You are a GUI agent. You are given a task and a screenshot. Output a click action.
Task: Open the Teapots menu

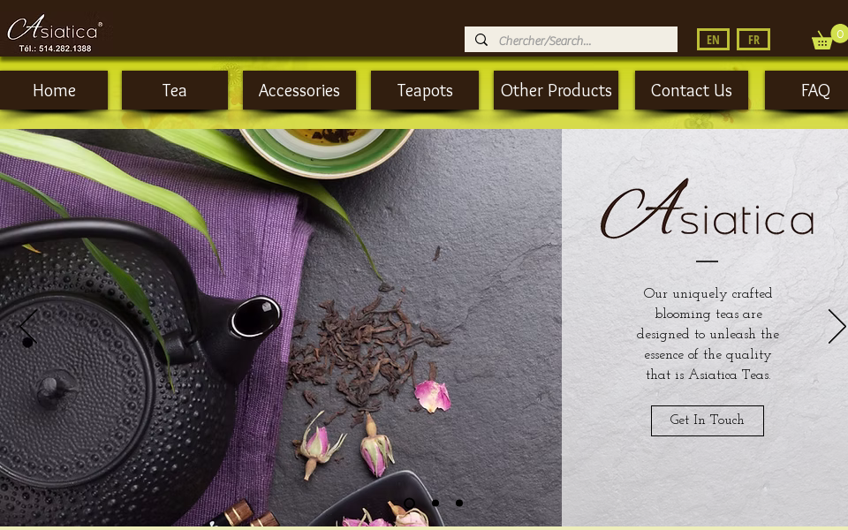point(425,90)
